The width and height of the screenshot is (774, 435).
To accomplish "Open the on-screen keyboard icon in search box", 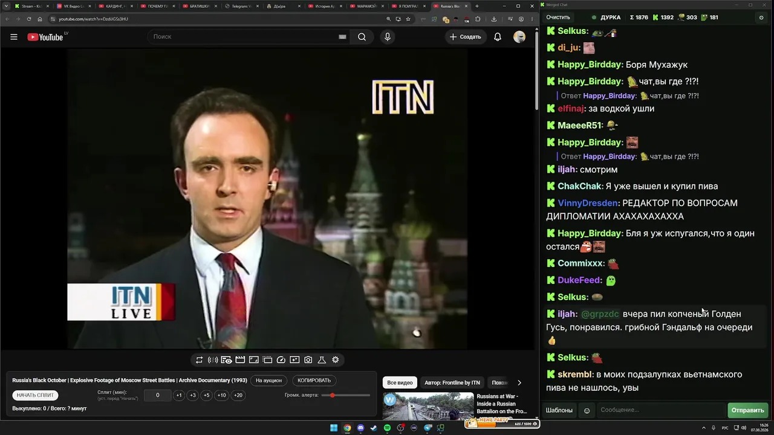I will [x=342, y=37].
